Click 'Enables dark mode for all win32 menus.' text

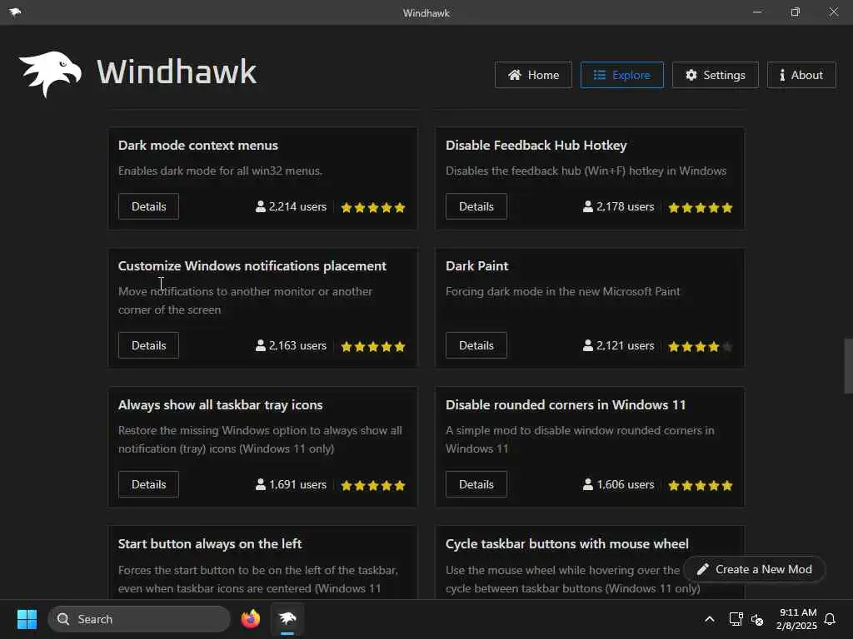[x=220, y=171]
